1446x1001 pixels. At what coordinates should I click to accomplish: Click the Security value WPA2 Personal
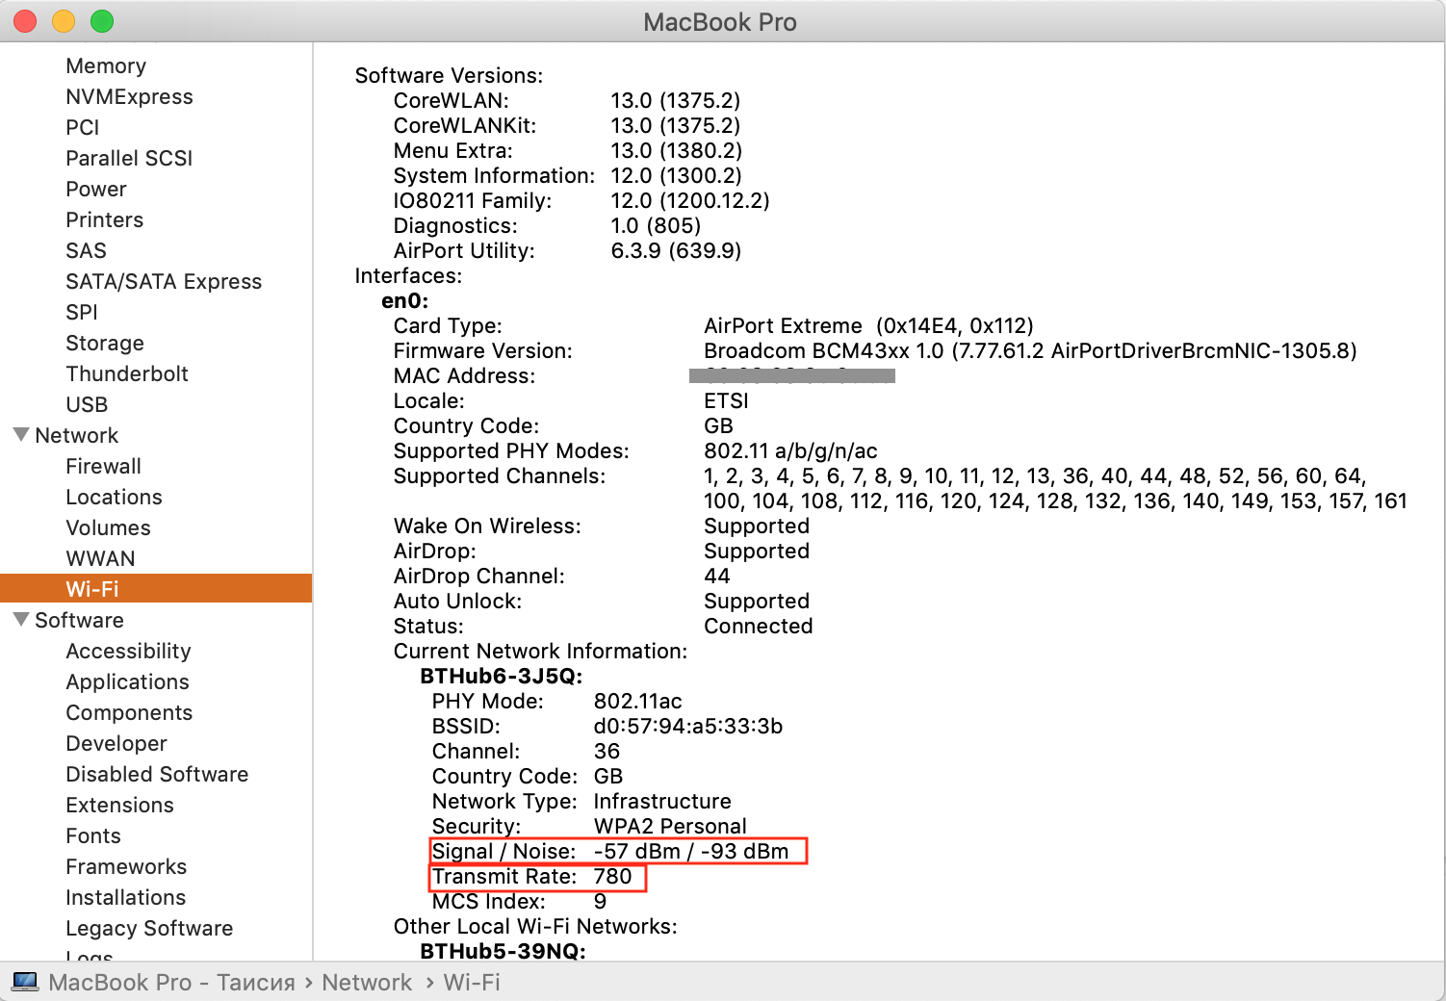[x=670, y=826]
